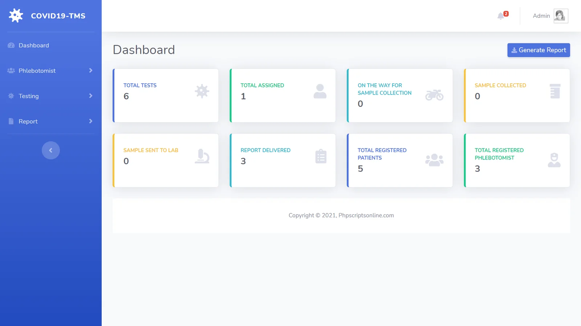The image size is (581, 326).
Task: Click the clipboard icon on Report Delivered card
Action: (321, 156)
